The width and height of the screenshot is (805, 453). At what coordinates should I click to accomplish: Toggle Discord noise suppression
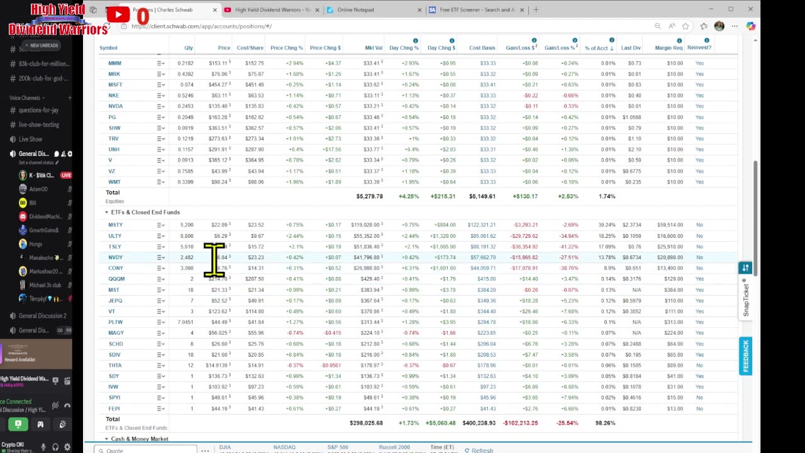point(55,406)
